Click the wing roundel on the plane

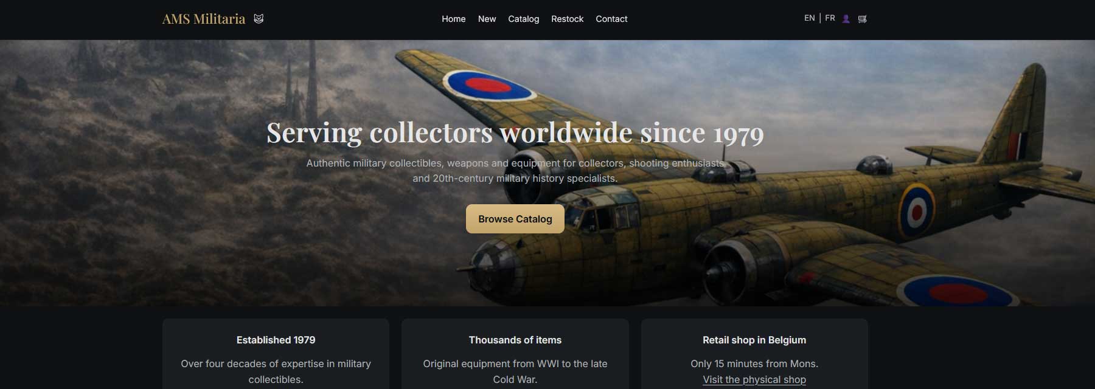click(488, 85)
